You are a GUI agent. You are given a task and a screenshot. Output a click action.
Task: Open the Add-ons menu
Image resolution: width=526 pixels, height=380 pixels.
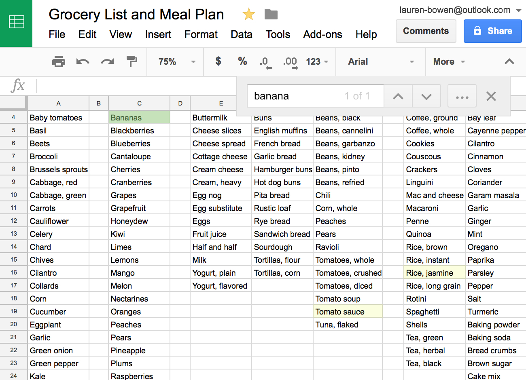[x=322, y=35]
